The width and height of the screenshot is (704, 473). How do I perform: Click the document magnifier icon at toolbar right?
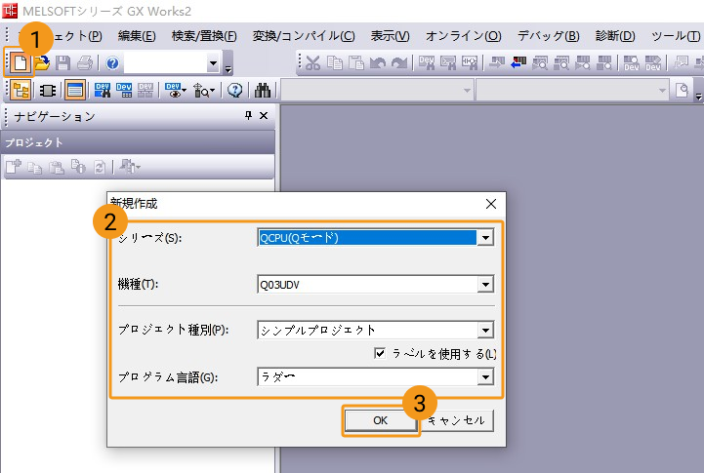point(682,91)
